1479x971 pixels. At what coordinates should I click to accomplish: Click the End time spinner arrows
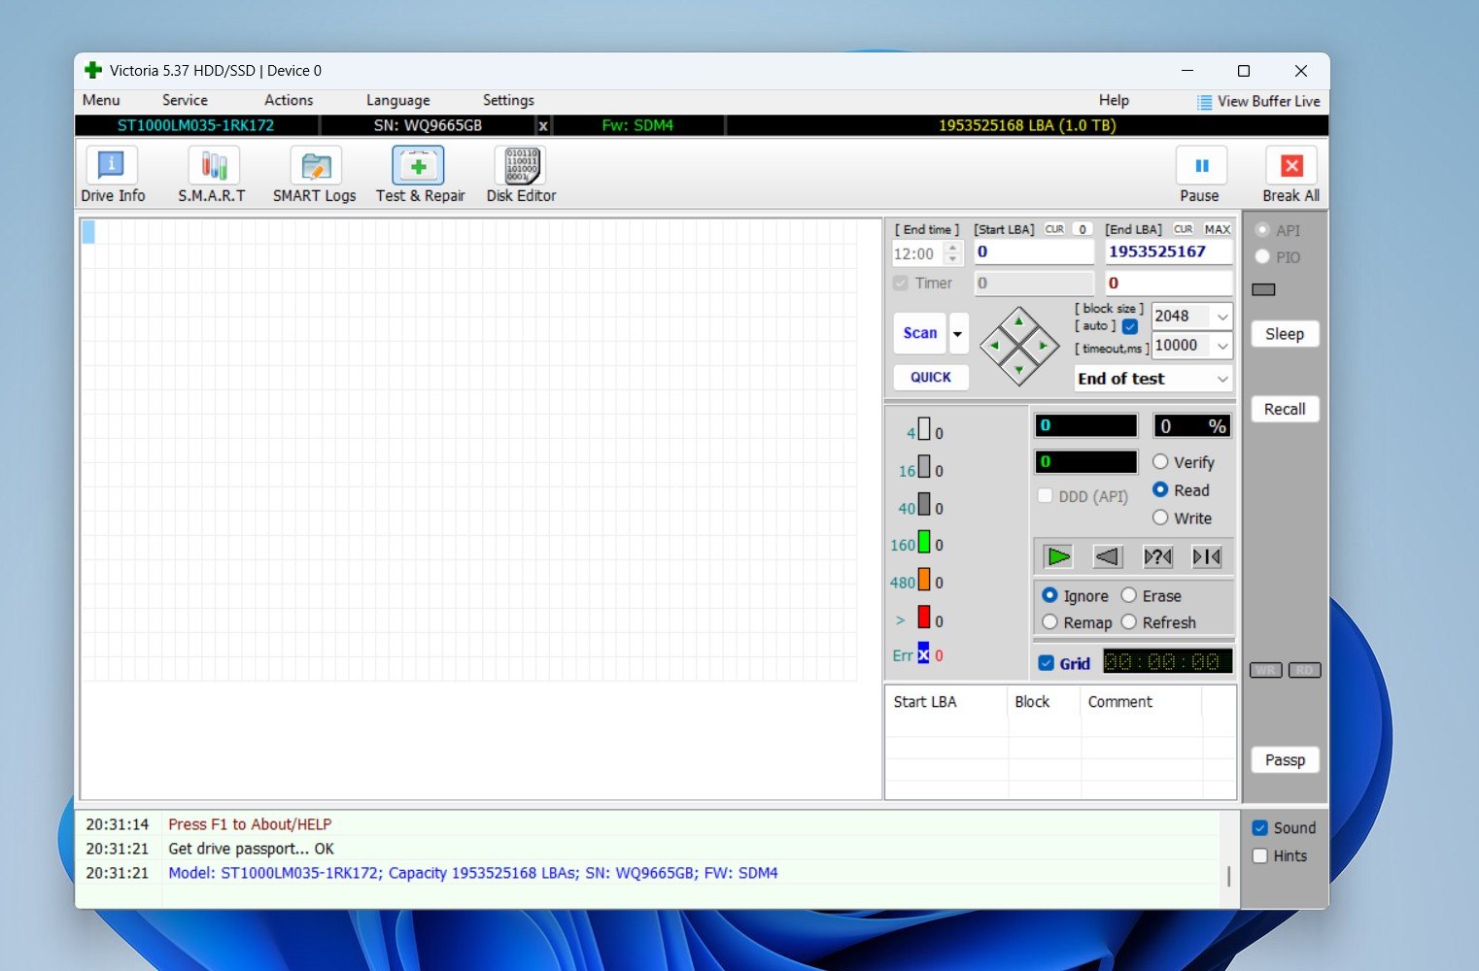953,253
